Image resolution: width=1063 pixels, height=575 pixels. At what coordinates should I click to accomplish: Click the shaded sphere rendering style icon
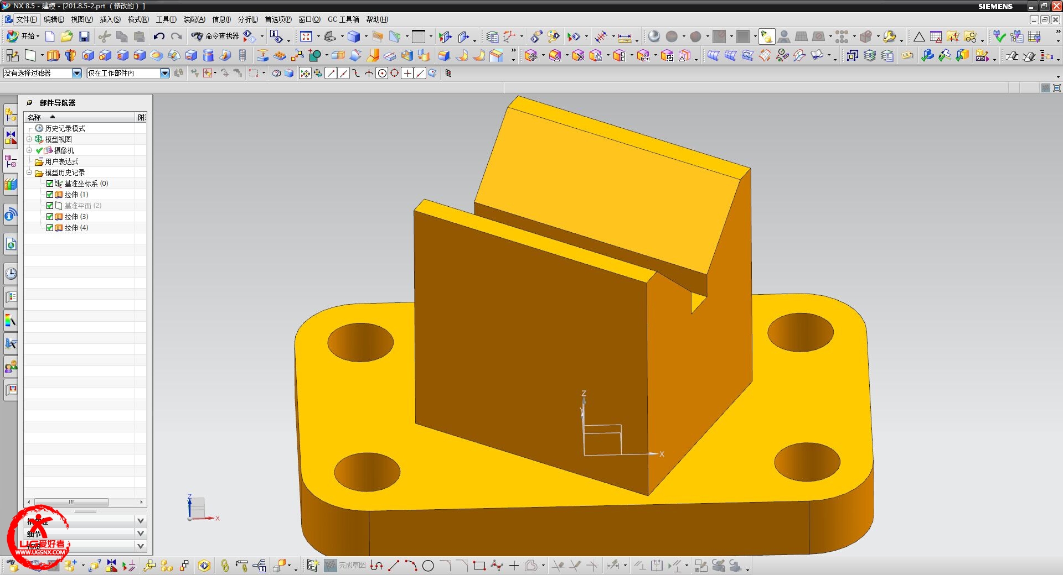(x=654, y=36)
